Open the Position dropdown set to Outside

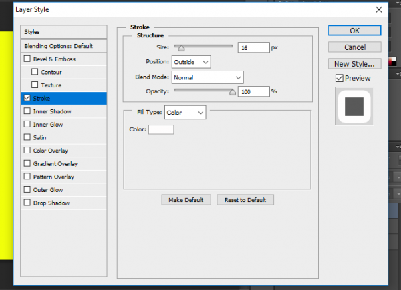point(191,62)
